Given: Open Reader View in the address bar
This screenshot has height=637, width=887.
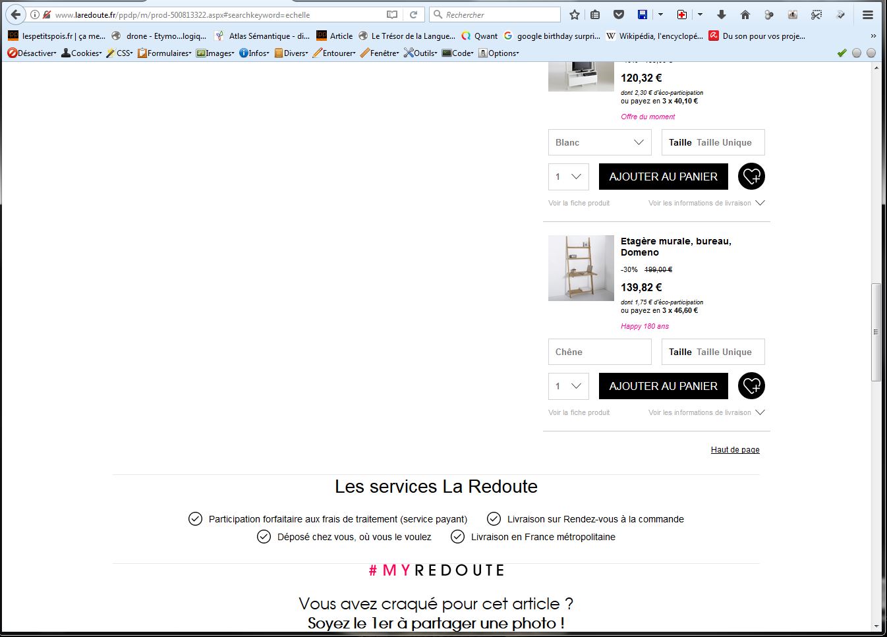Looking at the screenshot, I should (x=392, y=14).
